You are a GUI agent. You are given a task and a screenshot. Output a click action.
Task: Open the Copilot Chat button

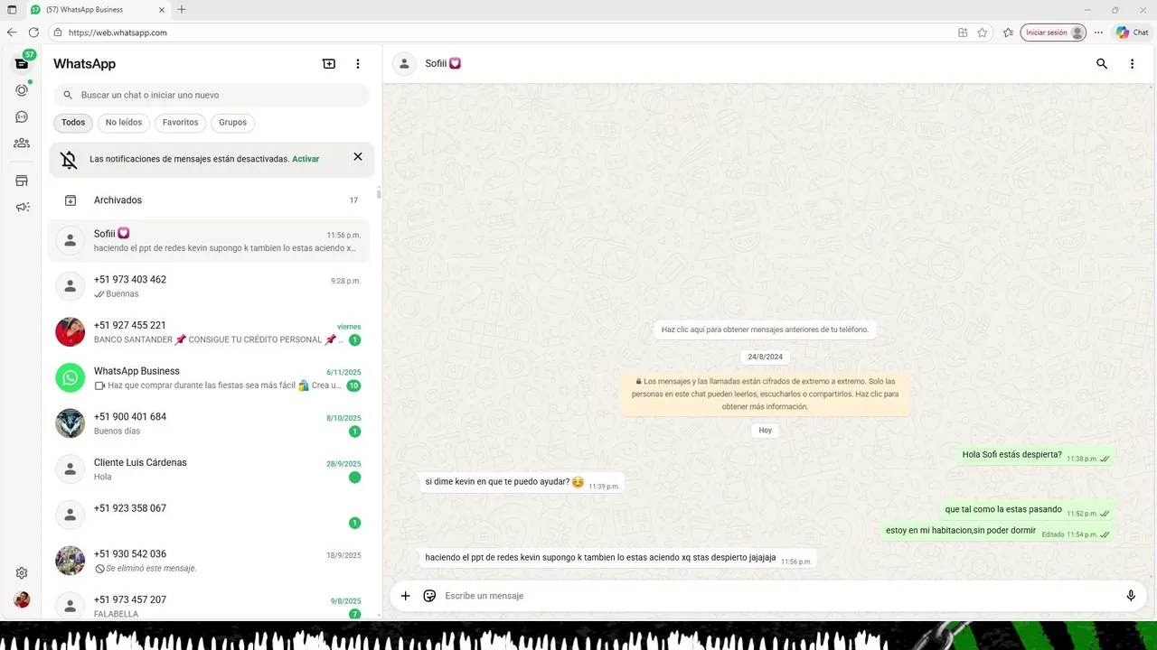point(1133,32)
